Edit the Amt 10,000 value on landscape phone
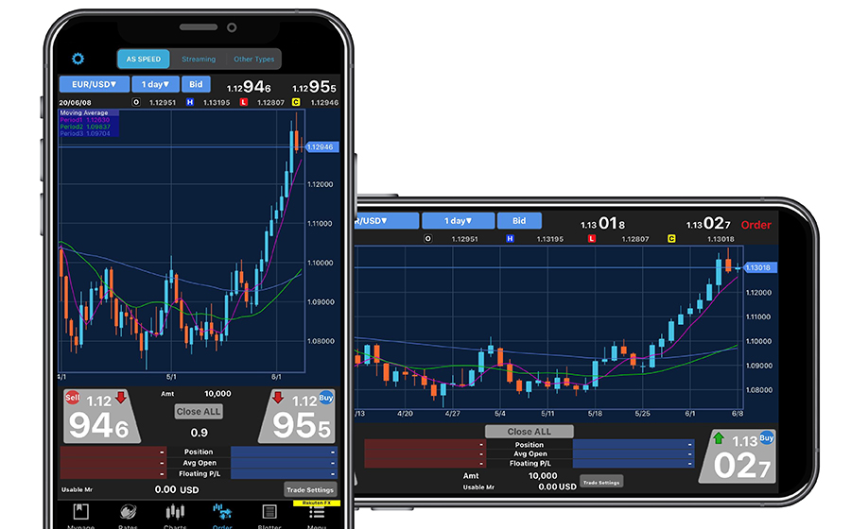The height and width of the screenshot is (529, 851). (543, 475)
